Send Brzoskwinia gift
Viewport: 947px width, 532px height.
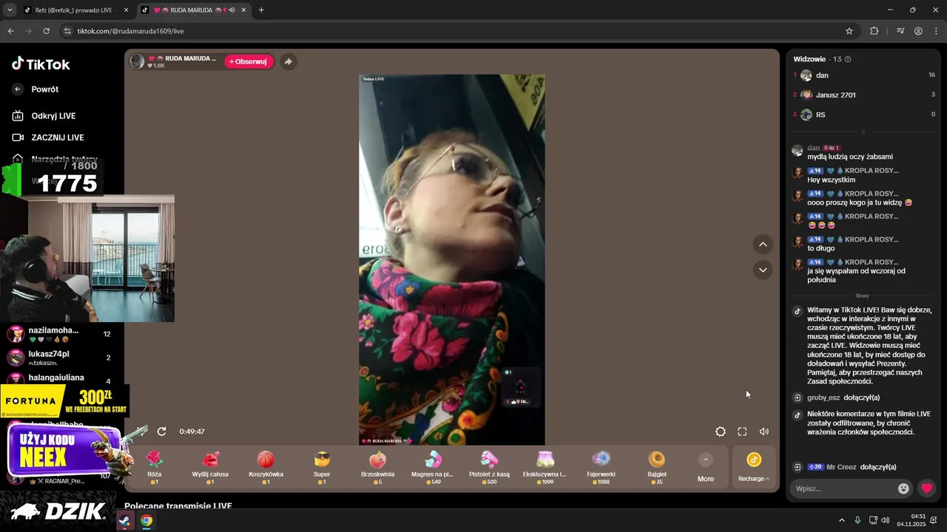pos(377,468)
